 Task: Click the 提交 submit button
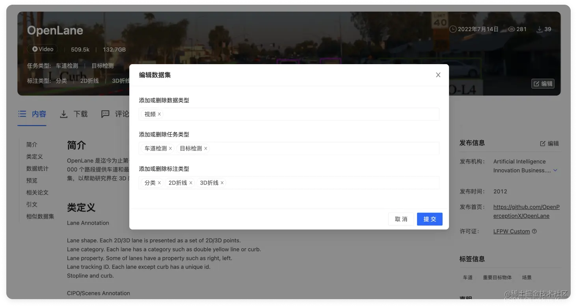click(430, 219)
